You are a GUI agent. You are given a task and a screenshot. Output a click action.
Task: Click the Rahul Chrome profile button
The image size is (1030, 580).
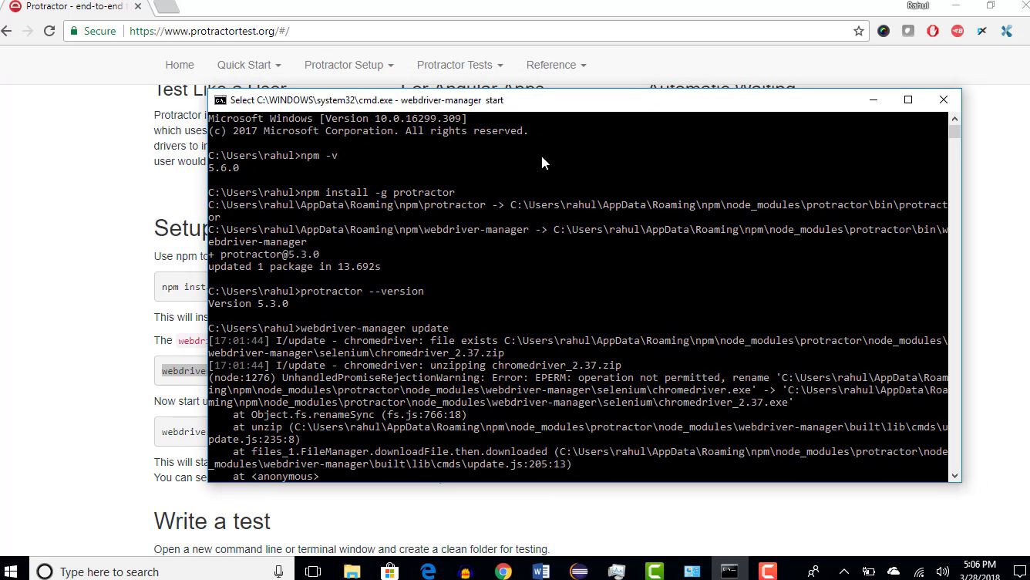917,5
